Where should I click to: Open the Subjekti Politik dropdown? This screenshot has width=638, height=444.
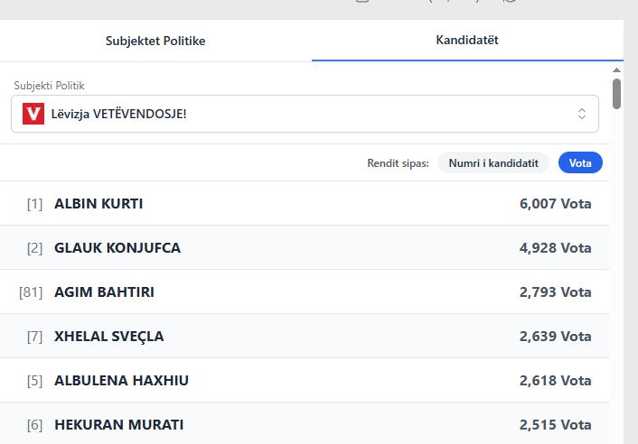click(x=305, y=114)
